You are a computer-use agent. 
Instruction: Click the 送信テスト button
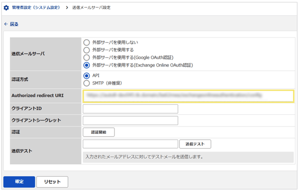[195, 144]
